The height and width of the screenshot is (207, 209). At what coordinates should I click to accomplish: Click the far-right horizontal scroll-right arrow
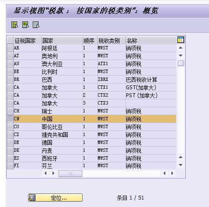coord(172,173)
